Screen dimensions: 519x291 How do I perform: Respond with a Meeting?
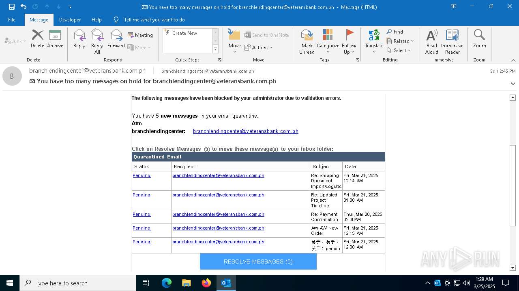[x=140, y=35]
